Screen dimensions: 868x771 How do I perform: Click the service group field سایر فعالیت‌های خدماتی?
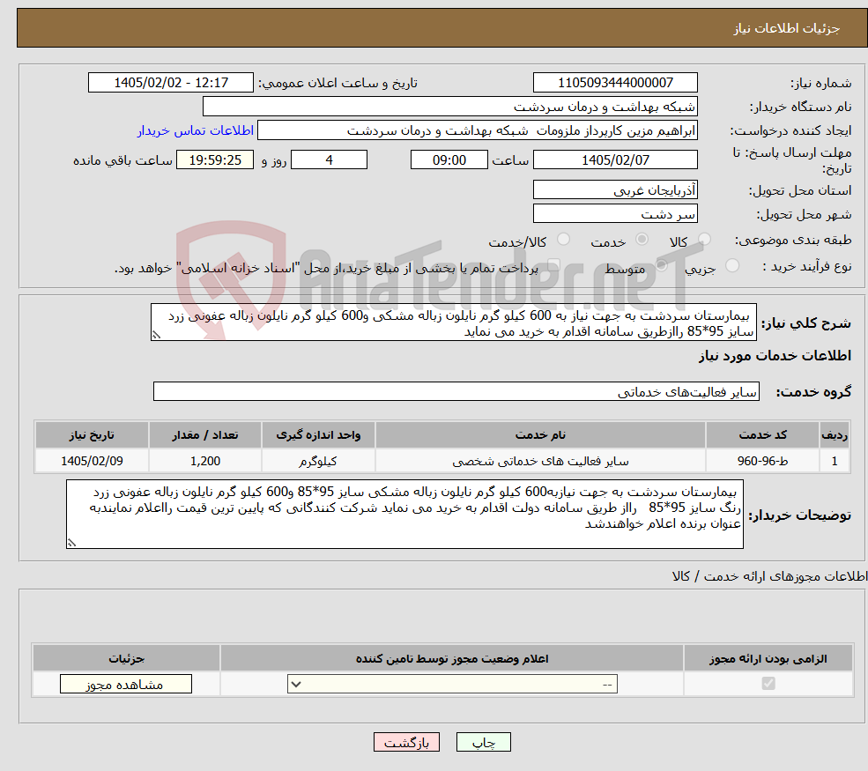click(456, 391)
